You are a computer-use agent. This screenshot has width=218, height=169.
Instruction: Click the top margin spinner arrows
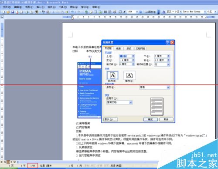(x=133, y=56)
